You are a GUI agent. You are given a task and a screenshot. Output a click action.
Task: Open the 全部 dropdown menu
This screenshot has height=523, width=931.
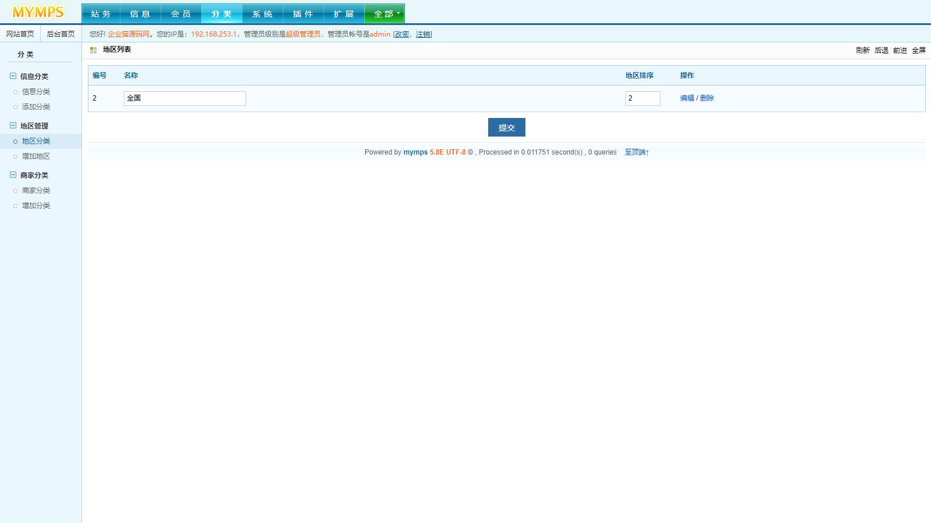[385, 14]
